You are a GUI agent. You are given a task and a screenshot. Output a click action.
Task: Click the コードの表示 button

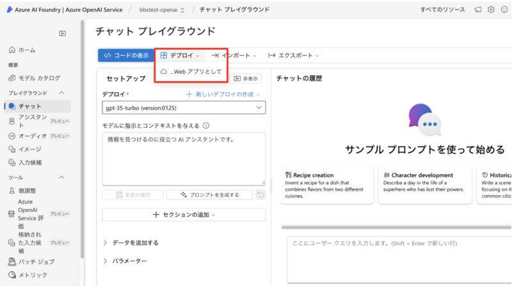[x=126, y=56]
